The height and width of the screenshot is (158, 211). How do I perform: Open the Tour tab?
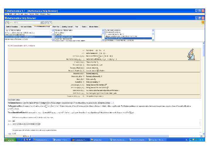[76, 27]
